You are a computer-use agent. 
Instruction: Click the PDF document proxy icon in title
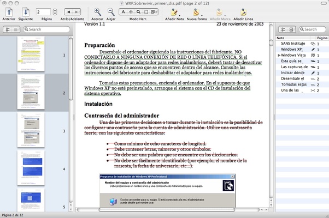coord(122,3)
